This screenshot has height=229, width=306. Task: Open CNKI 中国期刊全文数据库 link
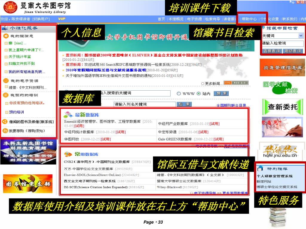pos(97,162)
